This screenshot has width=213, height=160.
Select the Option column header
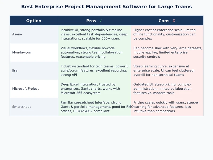click(x=34, y=21)
